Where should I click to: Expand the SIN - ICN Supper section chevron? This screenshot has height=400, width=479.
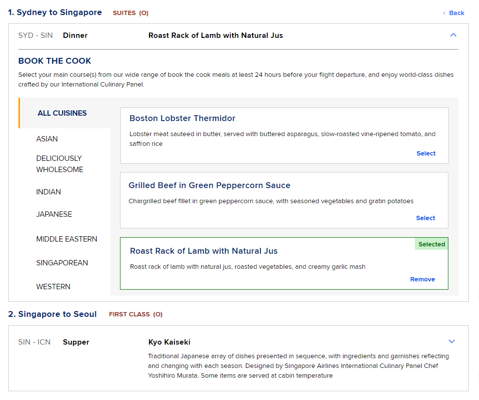(451, 341)
